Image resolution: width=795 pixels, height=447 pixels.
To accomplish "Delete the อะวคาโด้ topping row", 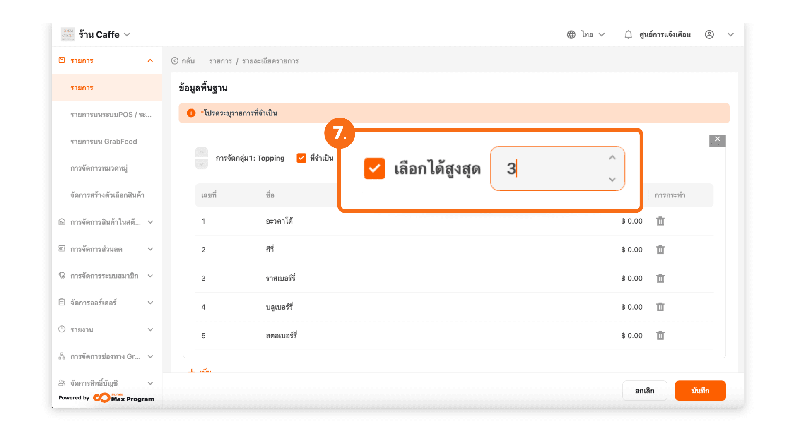I will click(660, 221).
